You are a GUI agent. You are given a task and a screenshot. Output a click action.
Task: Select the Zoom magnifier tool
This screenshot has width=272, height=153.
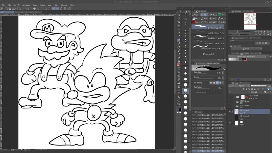(x=179, y=15)
